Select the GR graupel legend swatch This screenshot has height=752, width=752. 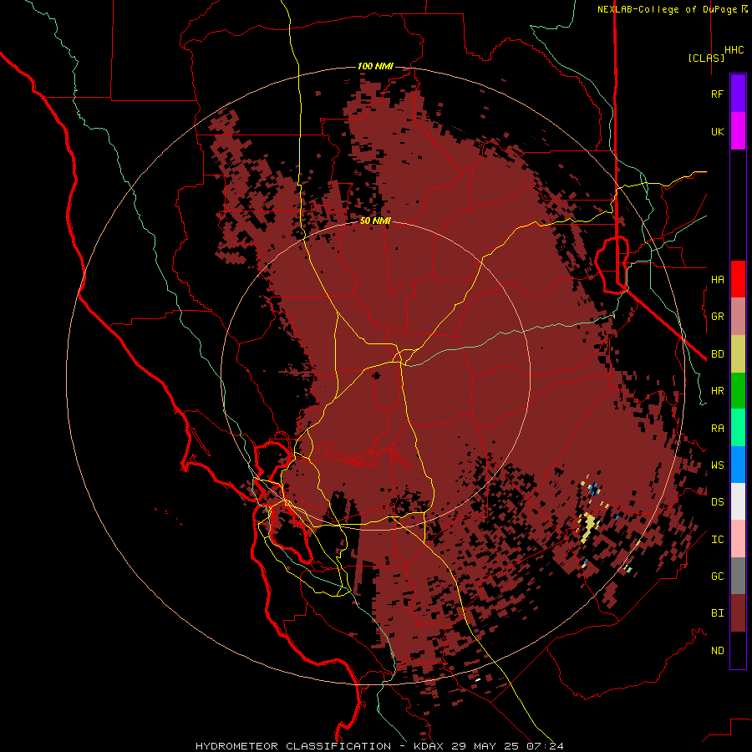pos(738,317)
